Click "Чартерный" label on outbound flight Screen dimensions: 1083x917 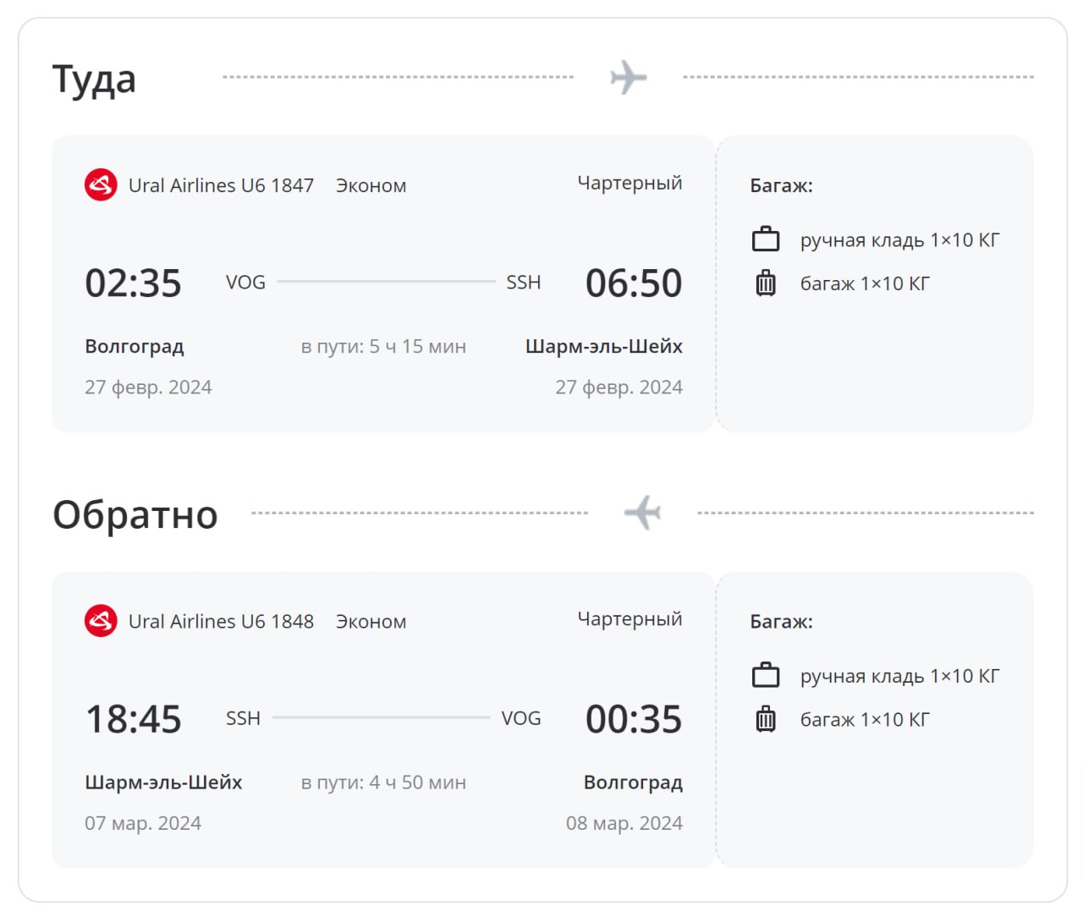[x=629, y=183]
